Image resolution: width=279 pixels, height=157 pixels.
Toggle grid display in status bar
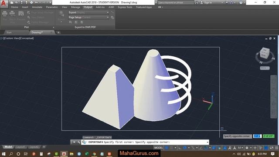(x=167, y=148)
